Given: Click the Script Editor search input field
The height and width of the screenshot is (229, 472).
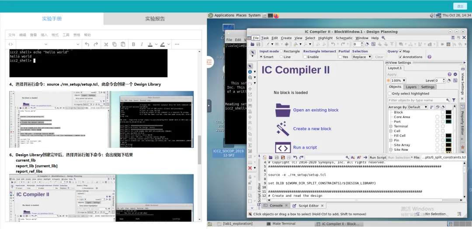Looking at the screenshot, I should coord(327,157).
